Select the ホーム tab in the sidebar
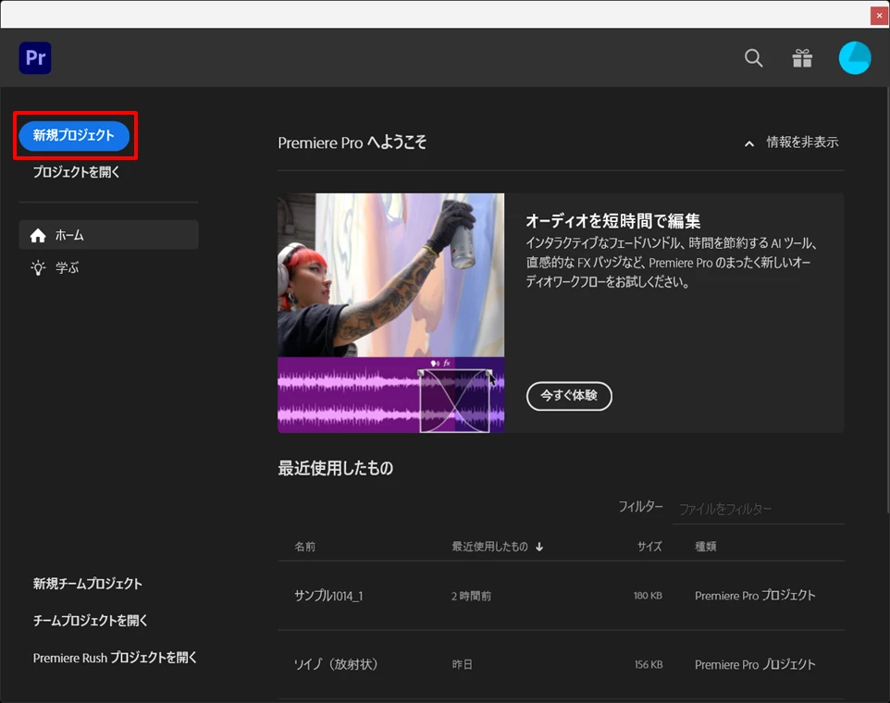Image resolution: width=890 pixels, height=703 pixels. pyautogui.click(x=108, y=235)
